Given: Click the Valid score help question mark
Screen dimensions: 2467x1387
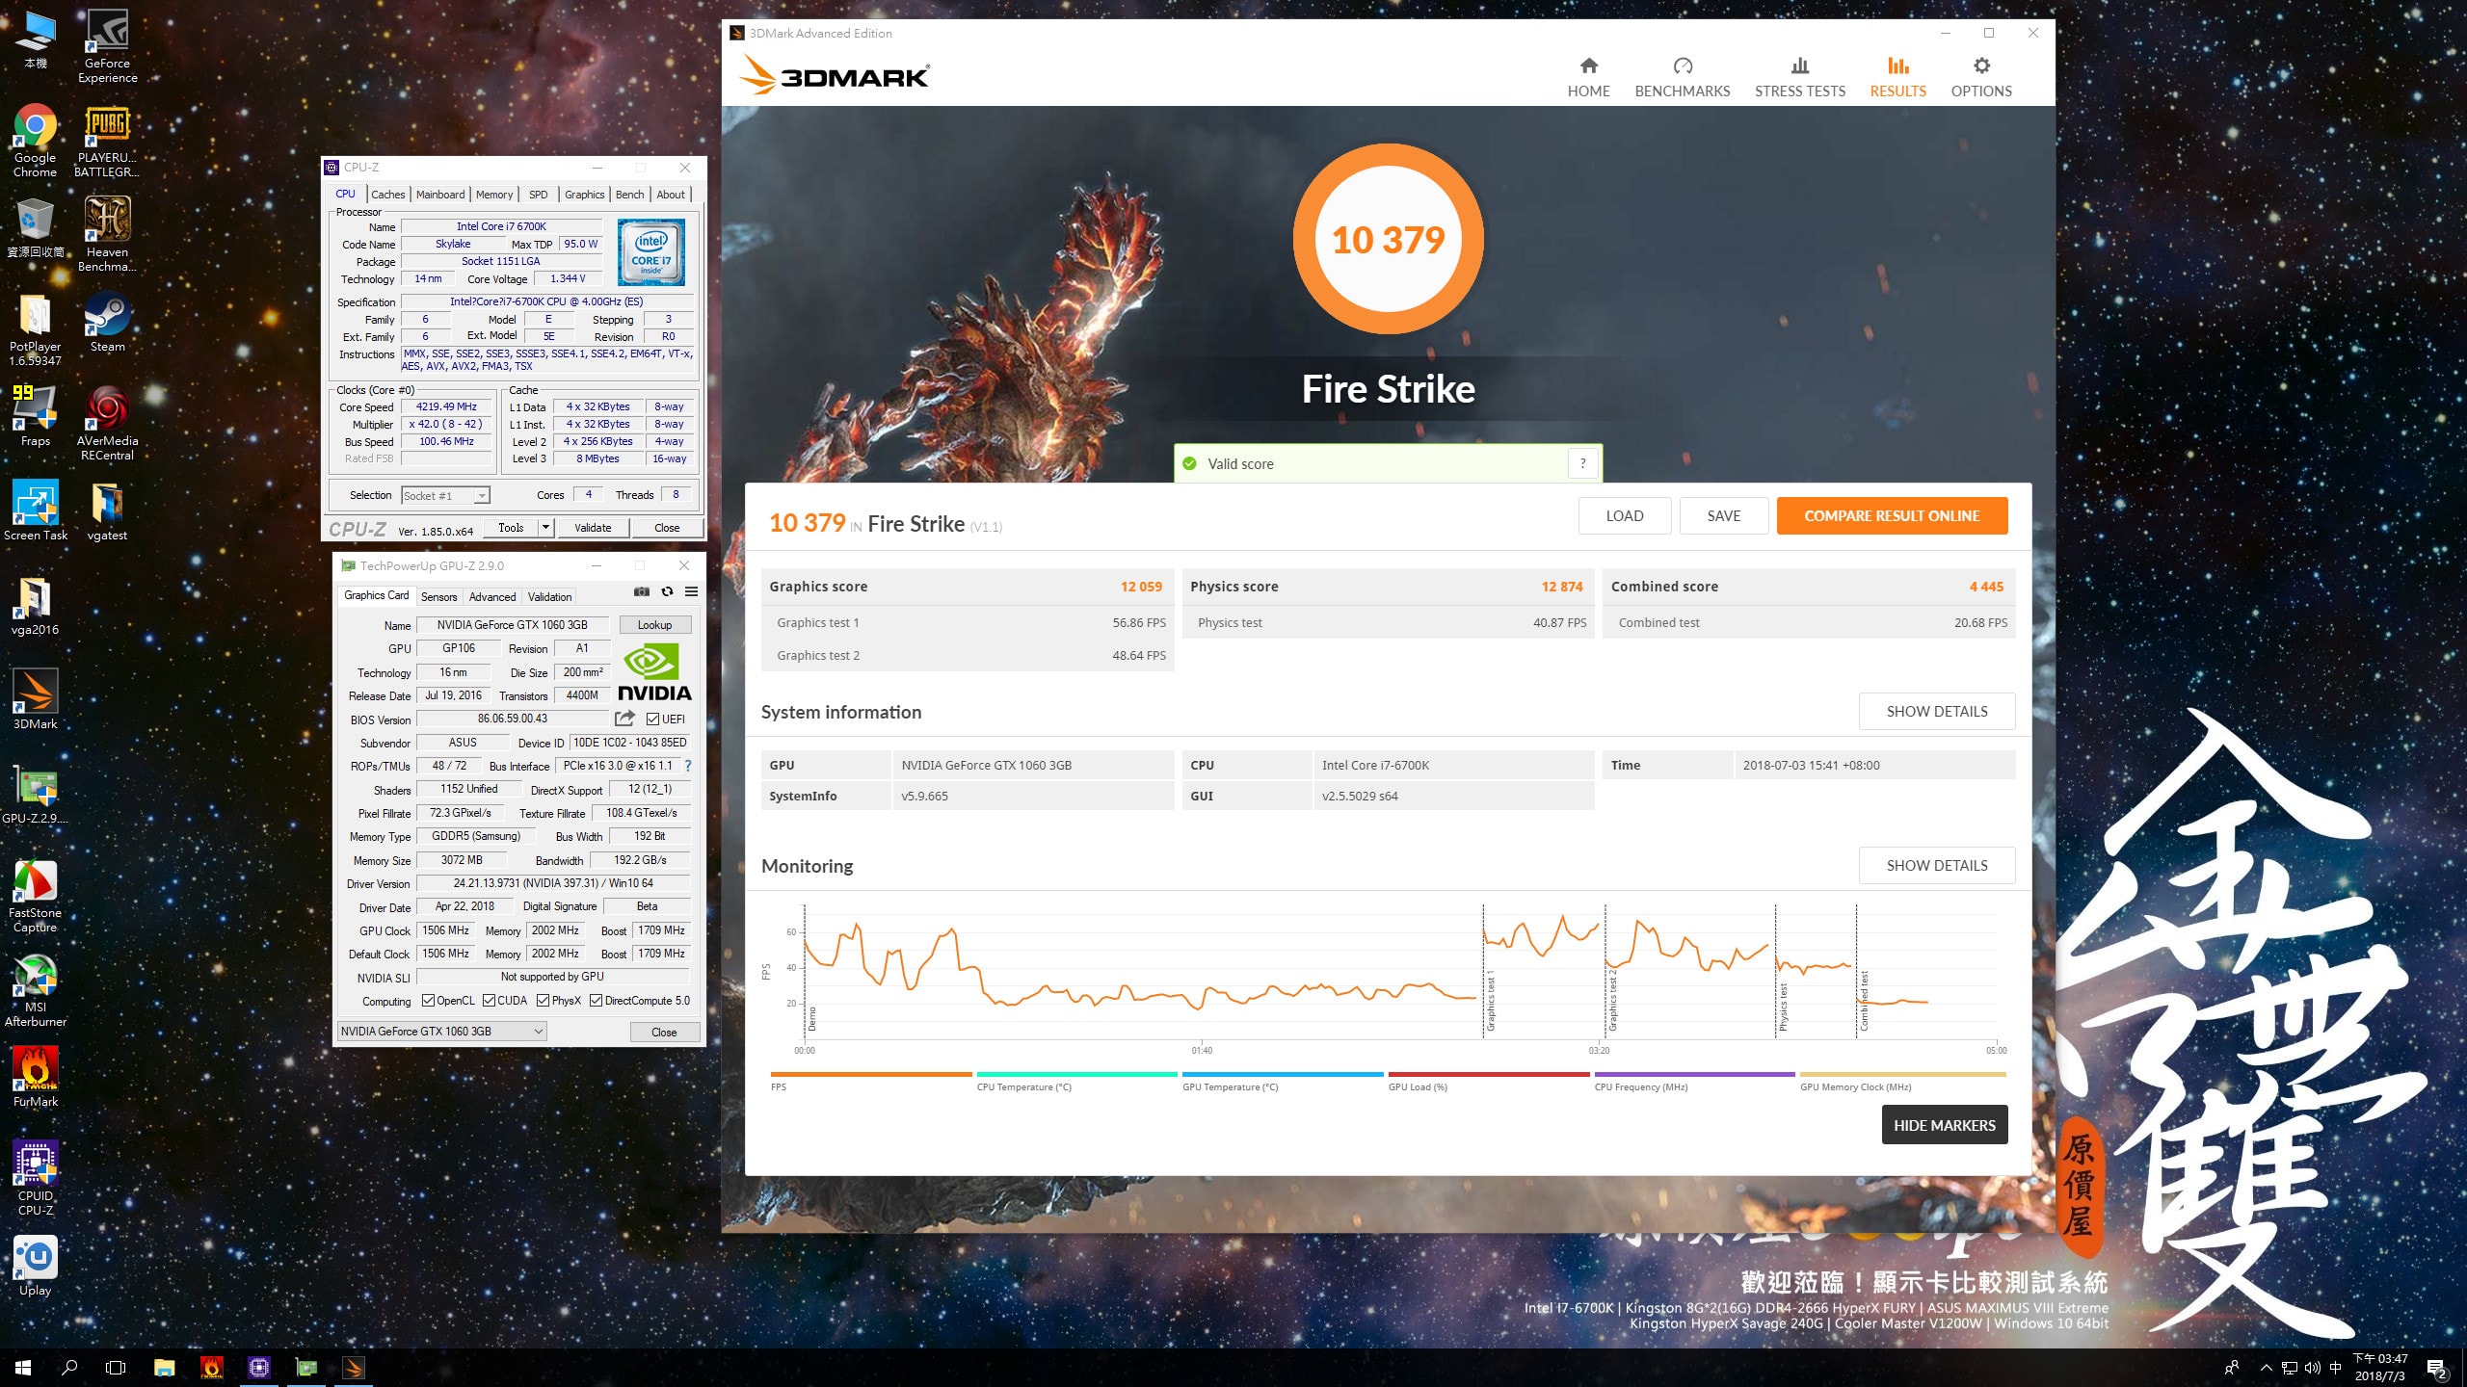Looking at the screenshot, I should [1582, 463].
